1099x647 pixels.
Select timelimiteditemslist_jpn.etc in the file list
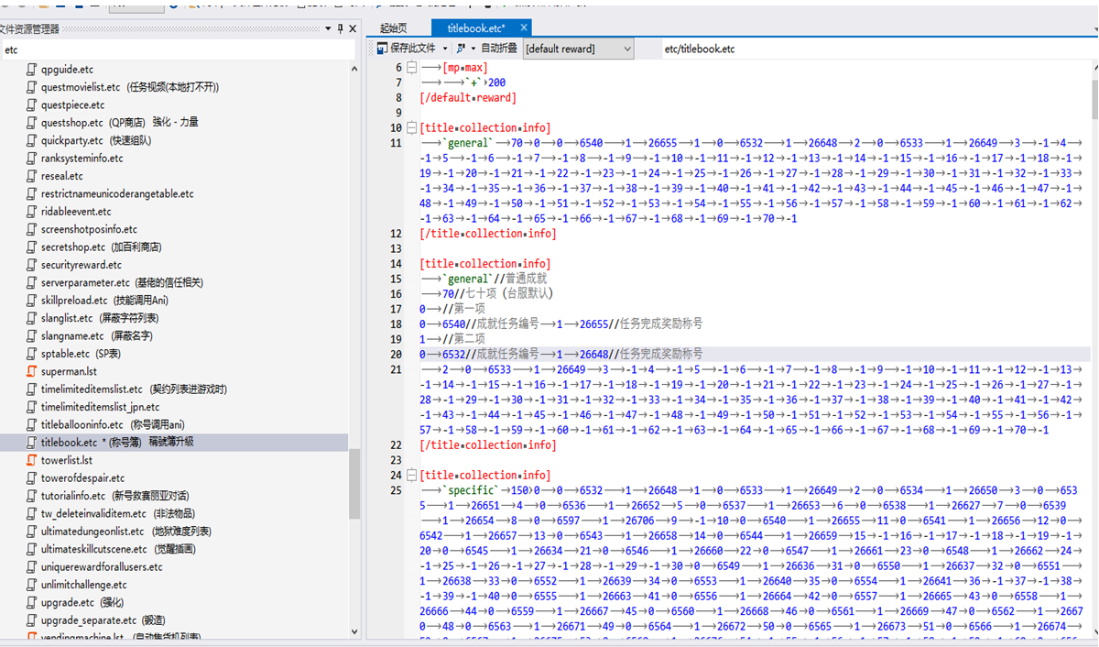(x=100, y=407)
